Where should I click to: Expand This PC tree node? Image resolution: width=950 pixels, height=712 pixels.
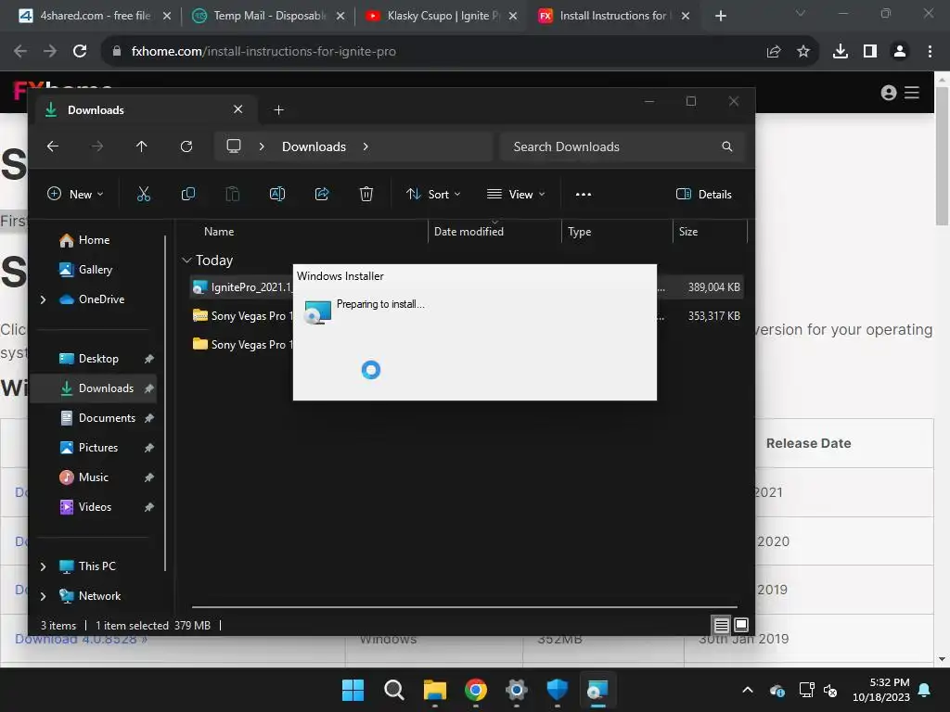43,566
